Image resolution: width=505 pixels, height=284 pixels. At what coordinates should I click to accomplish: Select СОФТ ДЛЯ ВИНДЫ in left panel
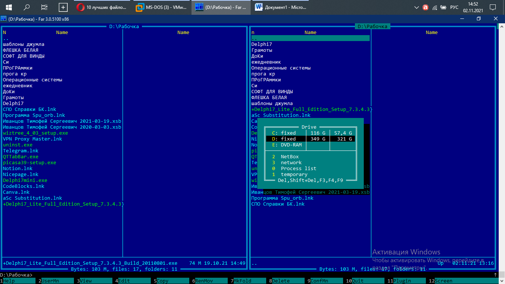coord(24,56)
